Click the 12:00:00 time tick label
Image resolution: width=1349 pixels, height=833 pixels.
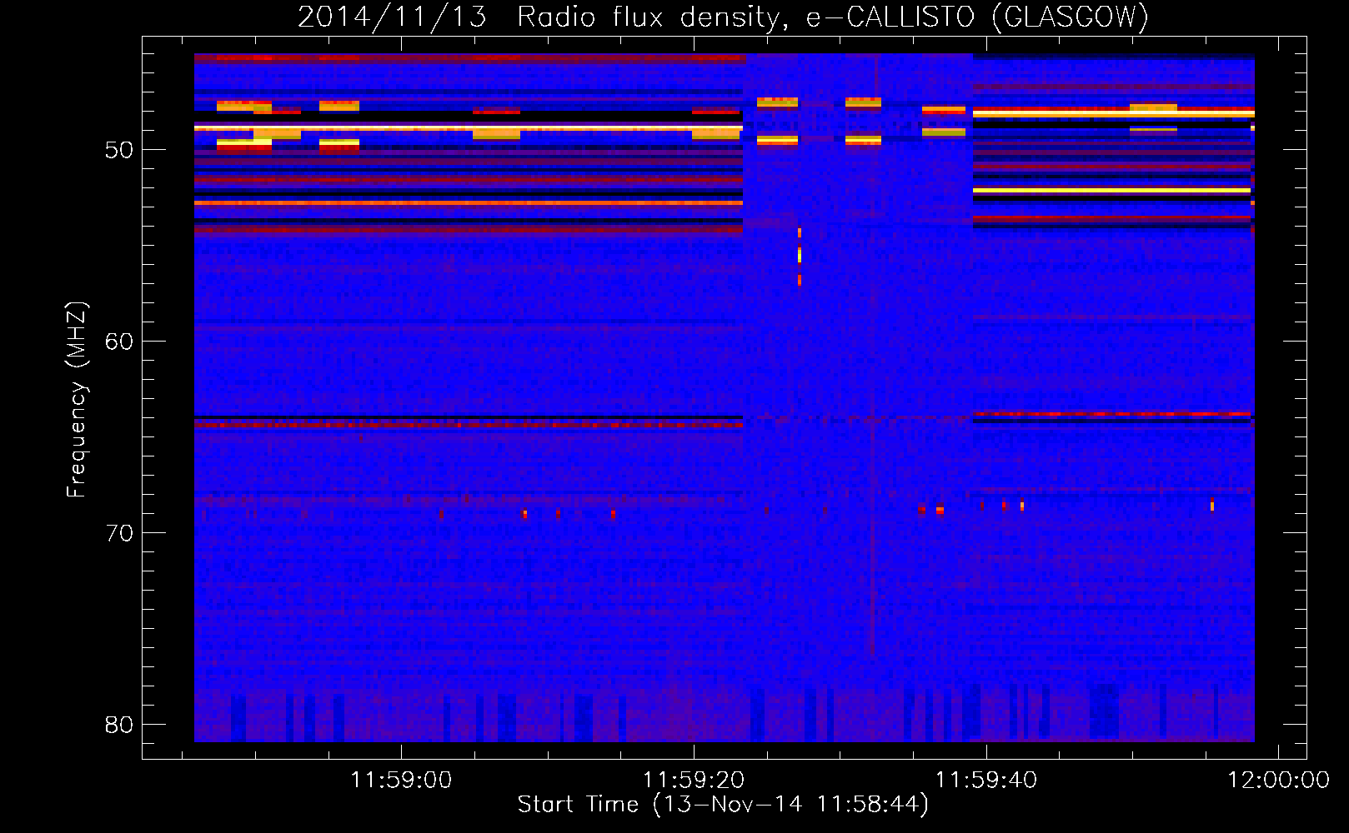[1279, 780]
